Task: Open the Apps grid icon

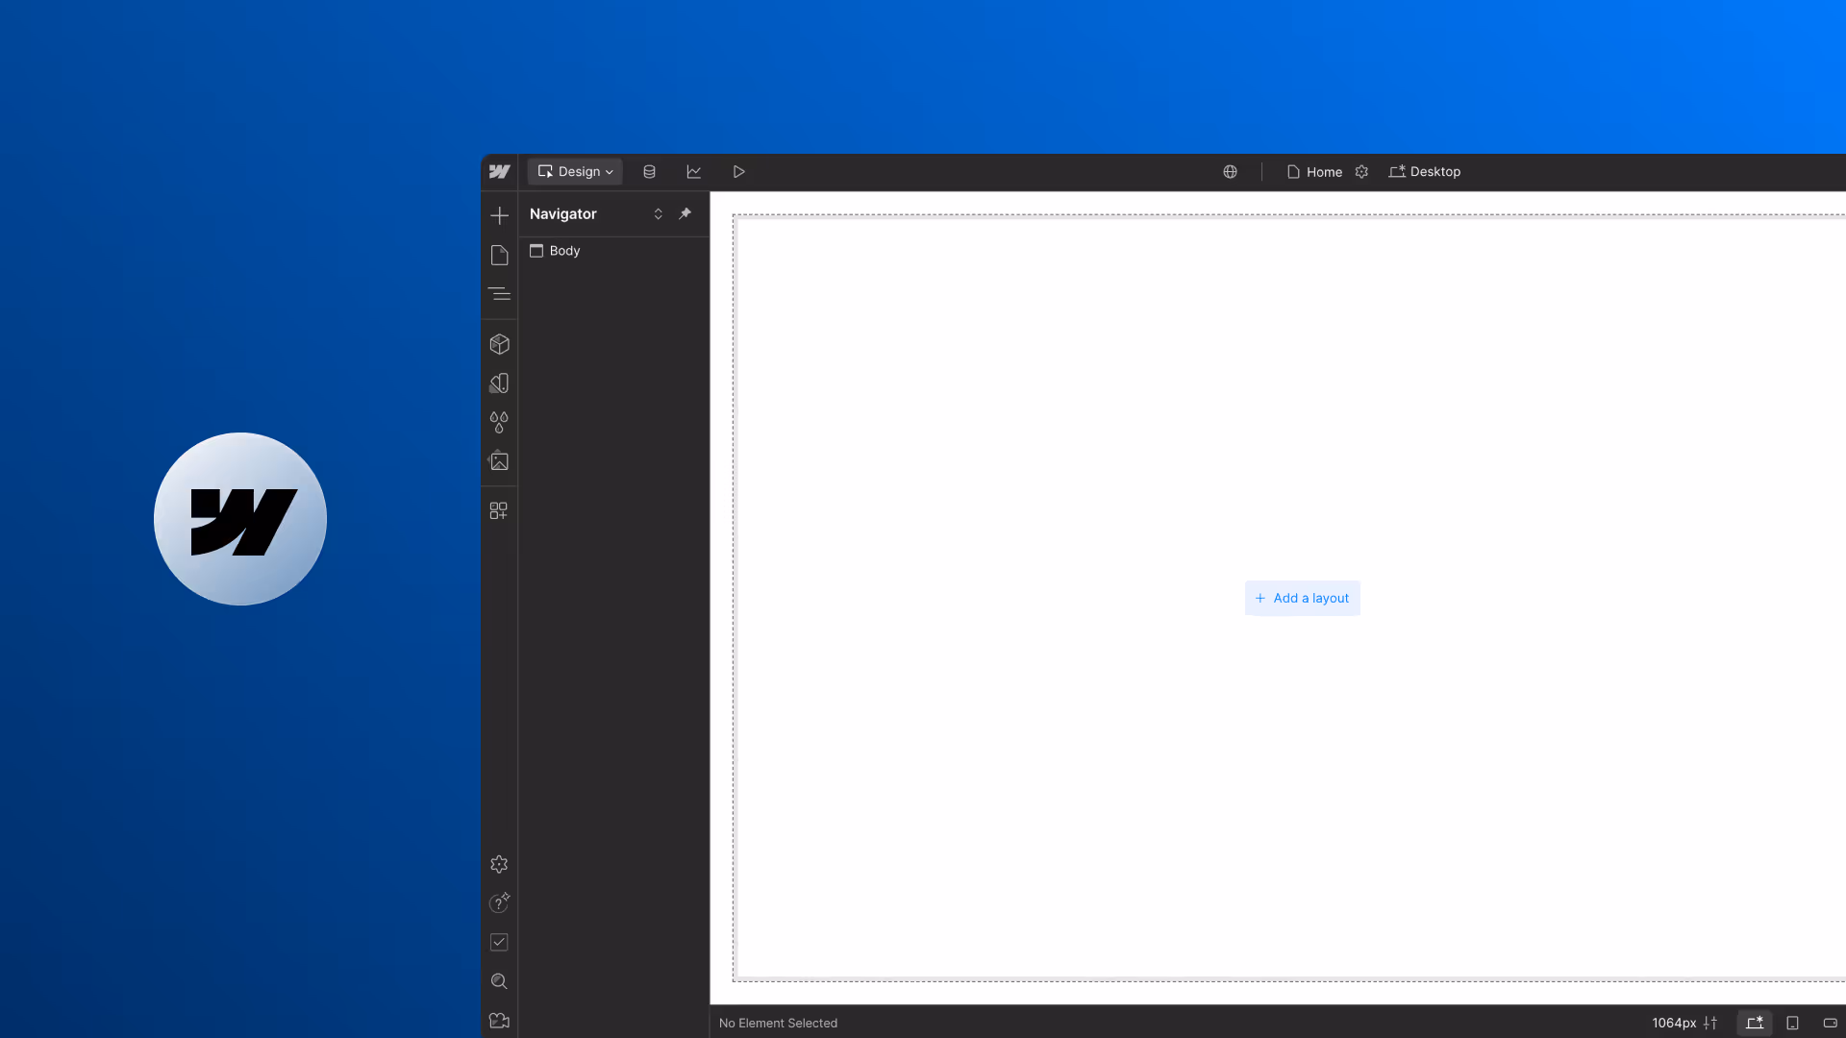Action: point(499,511)
